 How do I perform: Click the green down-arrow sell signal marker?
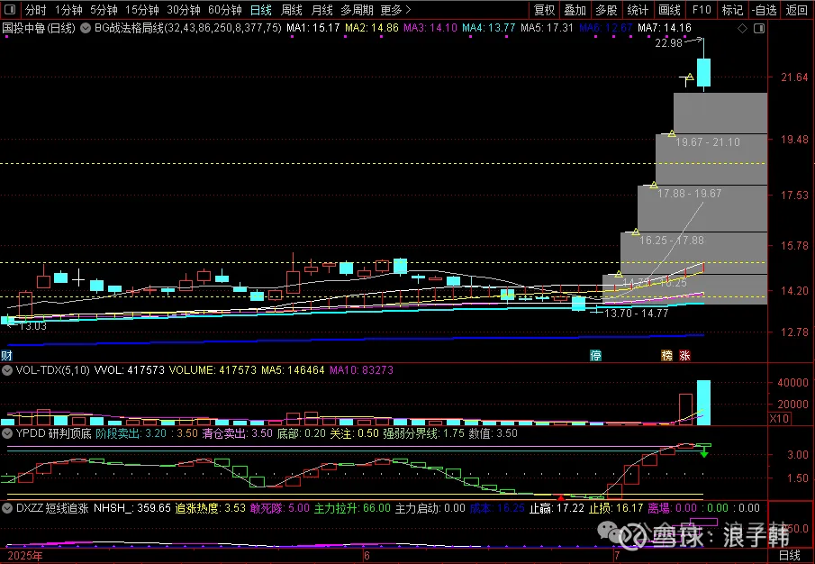(x=703, y=454)
